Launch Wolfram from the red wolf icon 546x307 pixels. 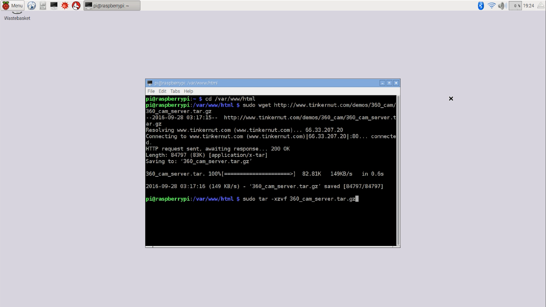tap(76, 5)
